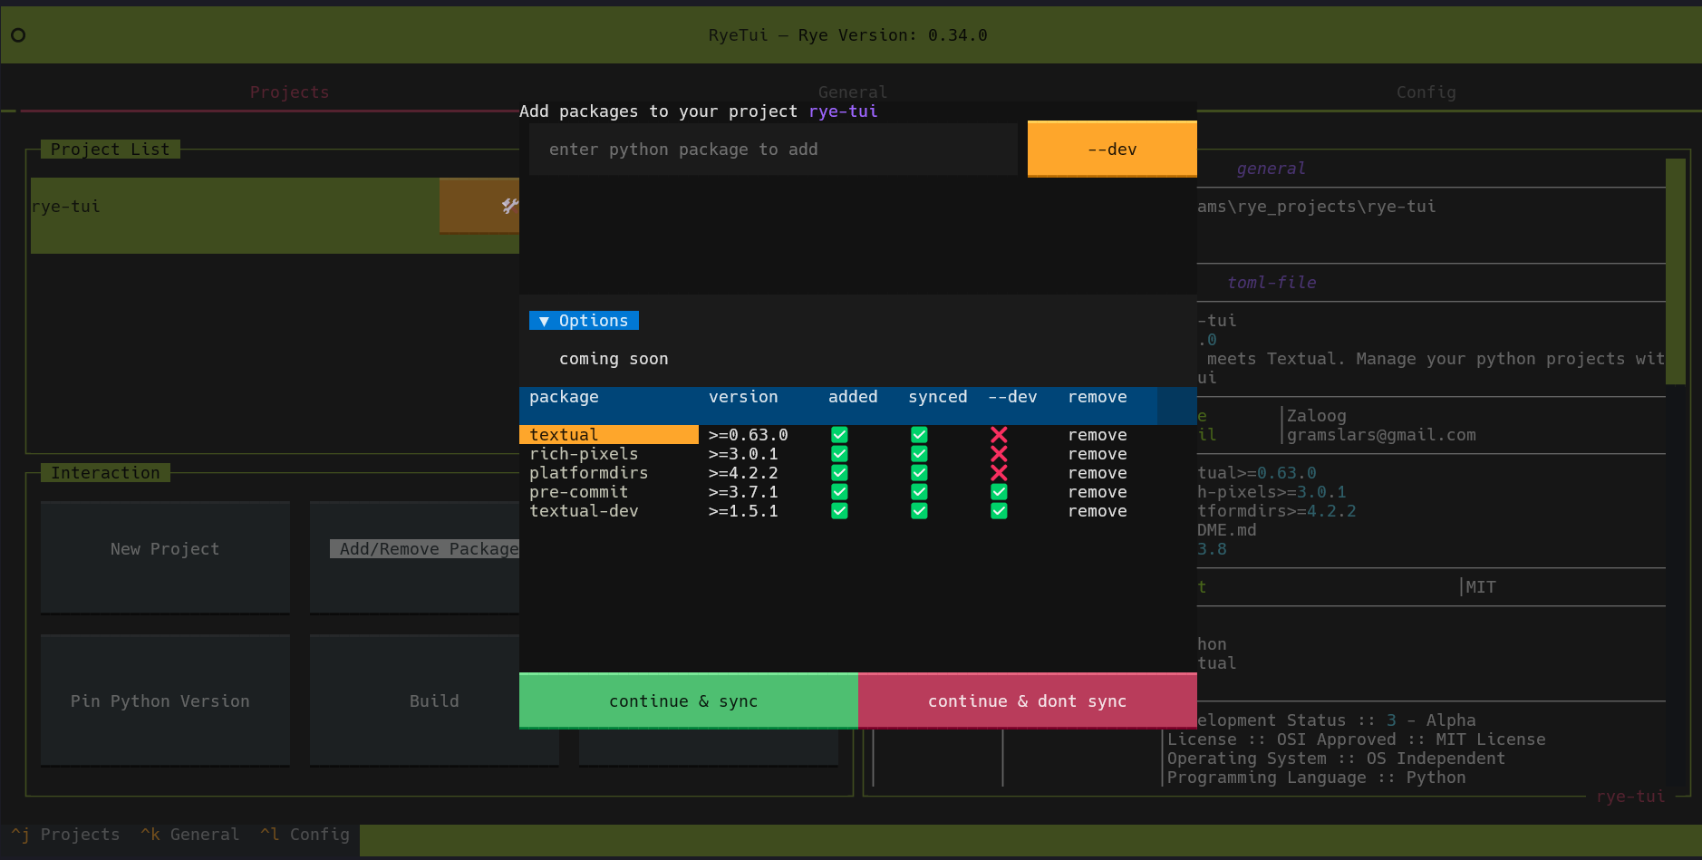Collapse the Options section
1702x860 pixels.
(584, 321)
